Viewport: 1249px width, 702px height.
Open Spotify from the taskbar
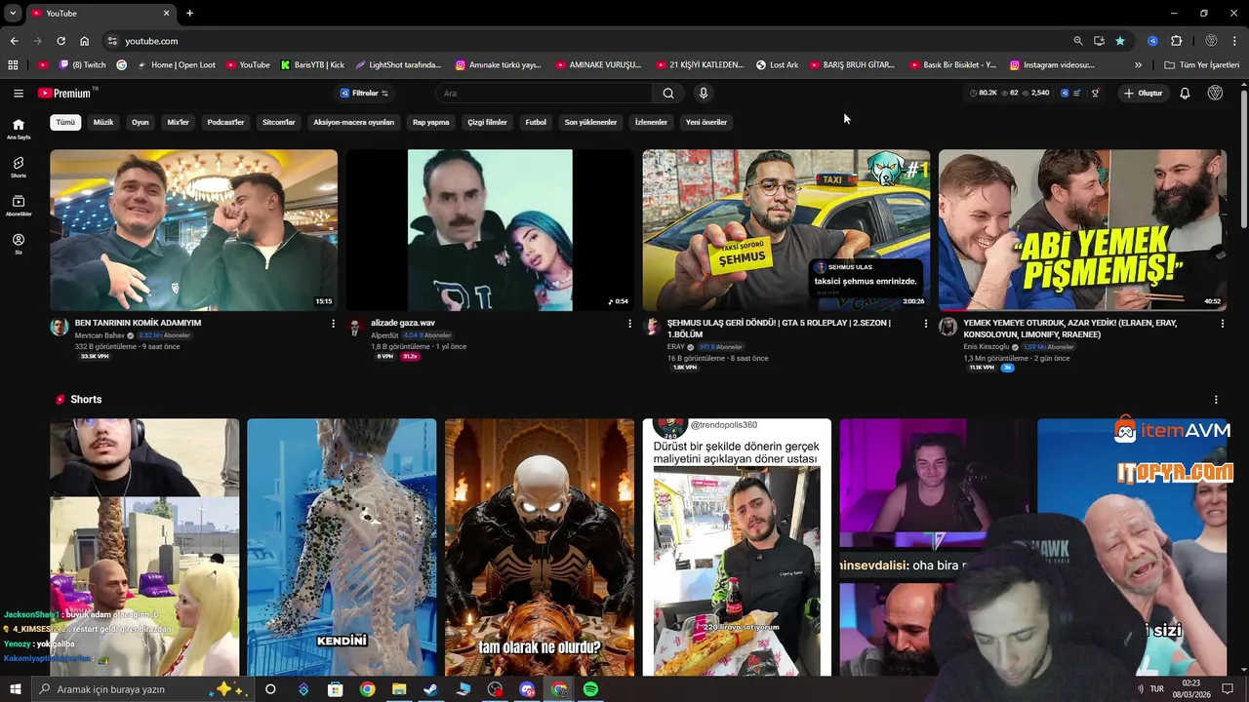pos(590,689)
